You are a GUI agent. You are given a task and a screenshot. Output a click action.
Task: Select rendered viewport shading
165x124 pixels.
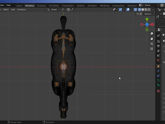(149, 10)
